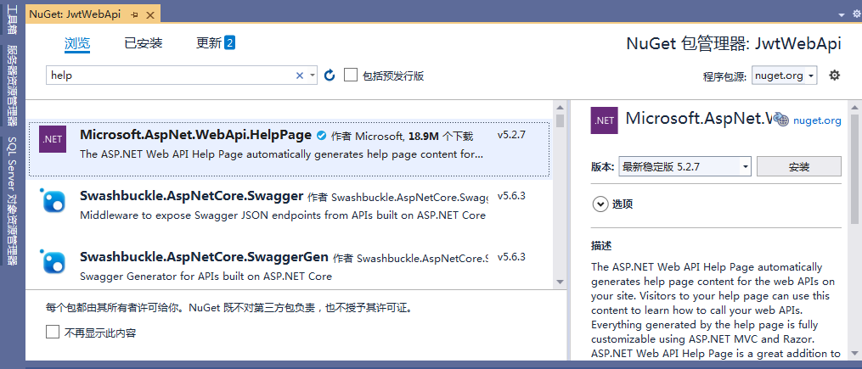Open the version dropdown showing 5.2.7
The height and width of the screenshot is (369, 862).
tap(685, 167)
